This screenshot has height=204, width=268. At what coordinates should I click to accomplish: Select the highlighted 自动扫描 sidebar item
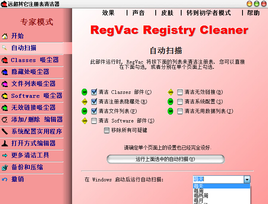[36, 48]
